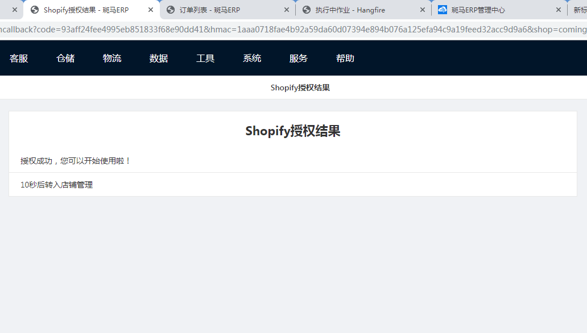This screenshot has height=333, width=587.
Task: Expand the 仓储 menu
Action: pos(65,58)
